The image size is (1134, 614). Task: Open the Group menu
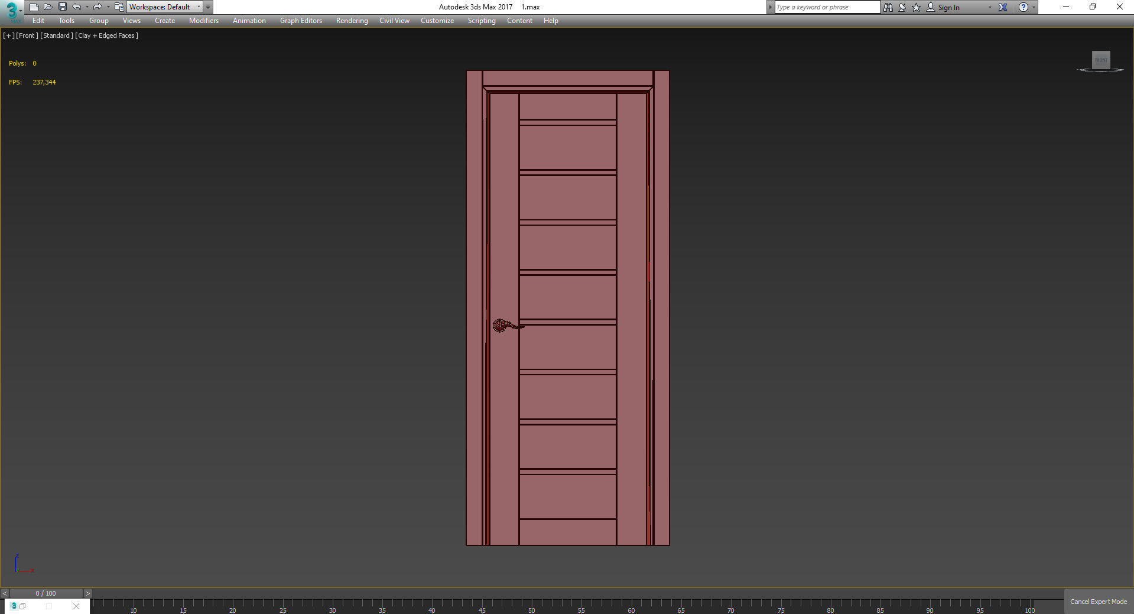point(99,21)
